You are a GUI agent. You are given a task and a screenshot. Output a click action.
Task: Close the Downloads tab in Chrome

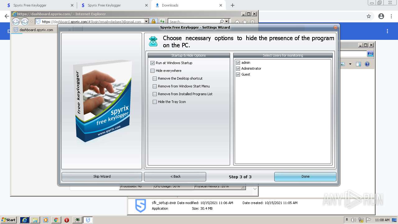(221, 5)
